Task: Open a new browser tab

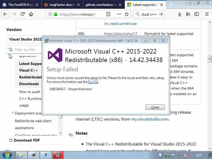Action: pyautogui.click(x=171, y=5)
